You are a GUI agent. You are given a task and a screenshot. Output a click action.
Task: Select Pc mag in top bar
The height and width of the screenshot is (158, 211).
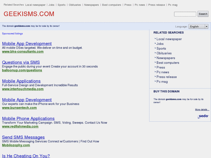tap(173, 5)
